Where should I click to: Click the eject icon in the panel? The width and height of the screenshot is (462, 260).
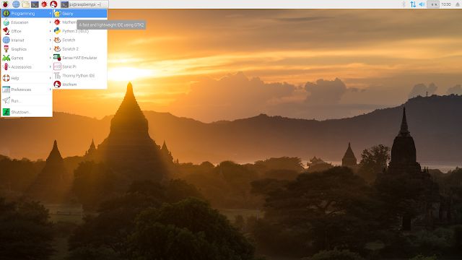click(x=458, y=4)
